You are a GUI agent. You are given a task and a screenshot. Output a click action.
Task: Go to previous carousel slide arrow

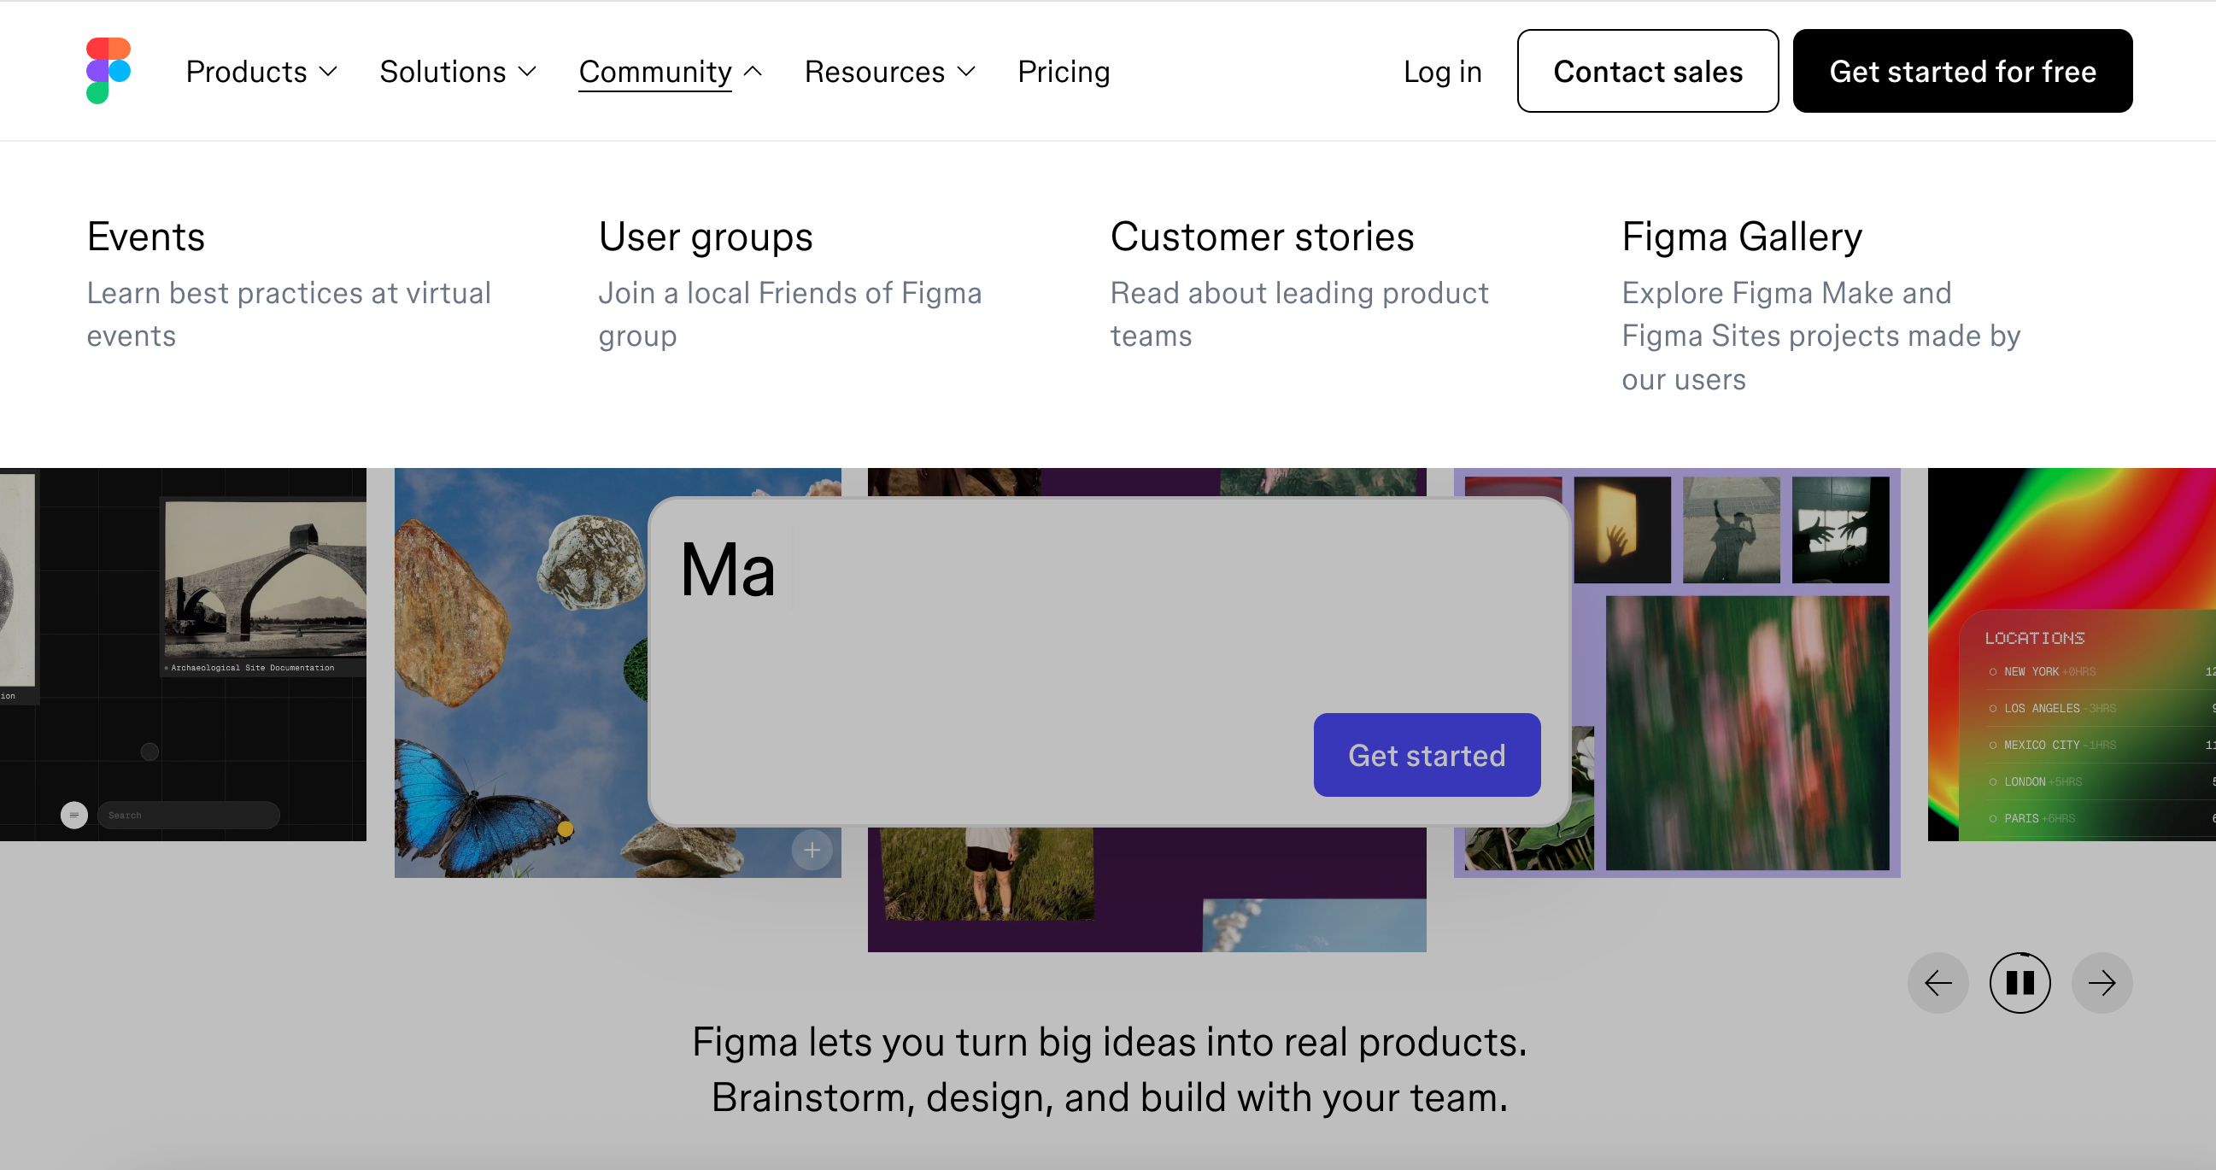(1938, 982)
